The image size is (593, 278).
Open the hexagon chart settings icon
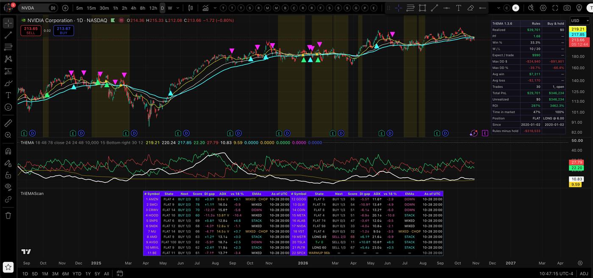(543, 8)
